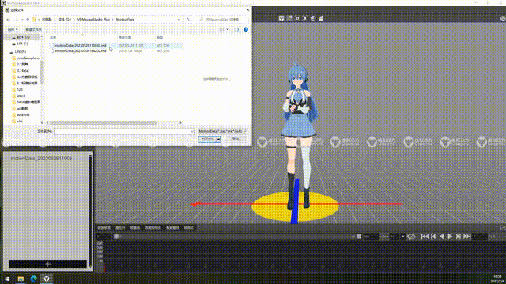This screenshot has height=284, width=506.
Task: Open recent locations dropdown in file dialog
Action: tap(22, 20)
